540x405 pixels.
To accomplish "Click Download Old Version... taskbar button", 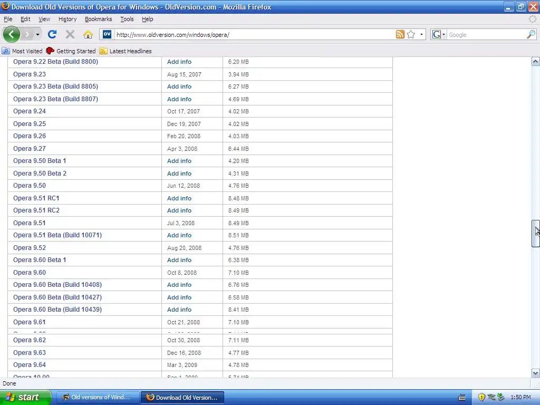I will click(x=182, y=398).
